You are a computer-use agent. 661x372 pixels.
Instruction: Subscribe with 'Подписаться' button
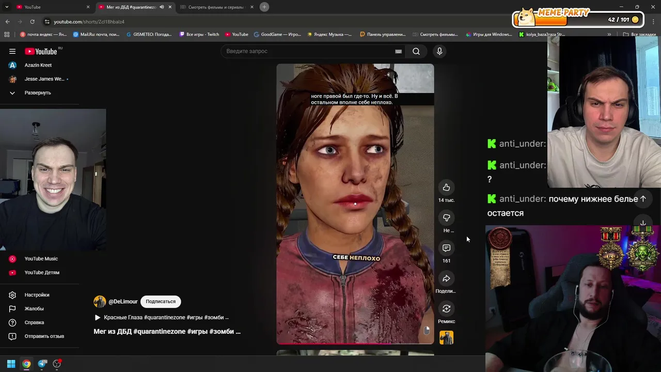(x=161, y=302)
